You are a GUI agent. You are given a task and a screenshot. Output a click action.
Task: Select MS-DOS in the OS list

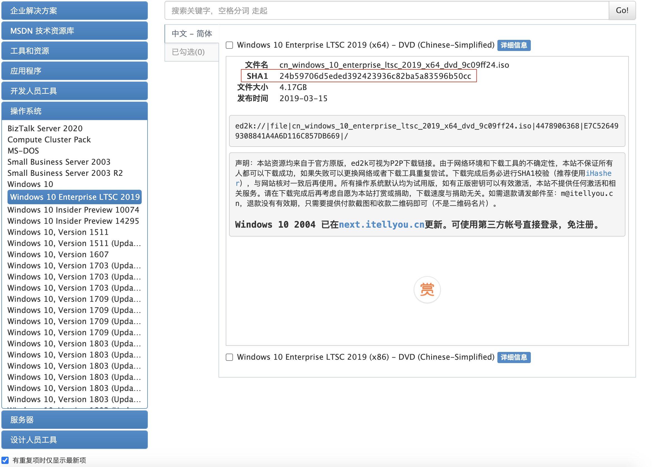23,151
